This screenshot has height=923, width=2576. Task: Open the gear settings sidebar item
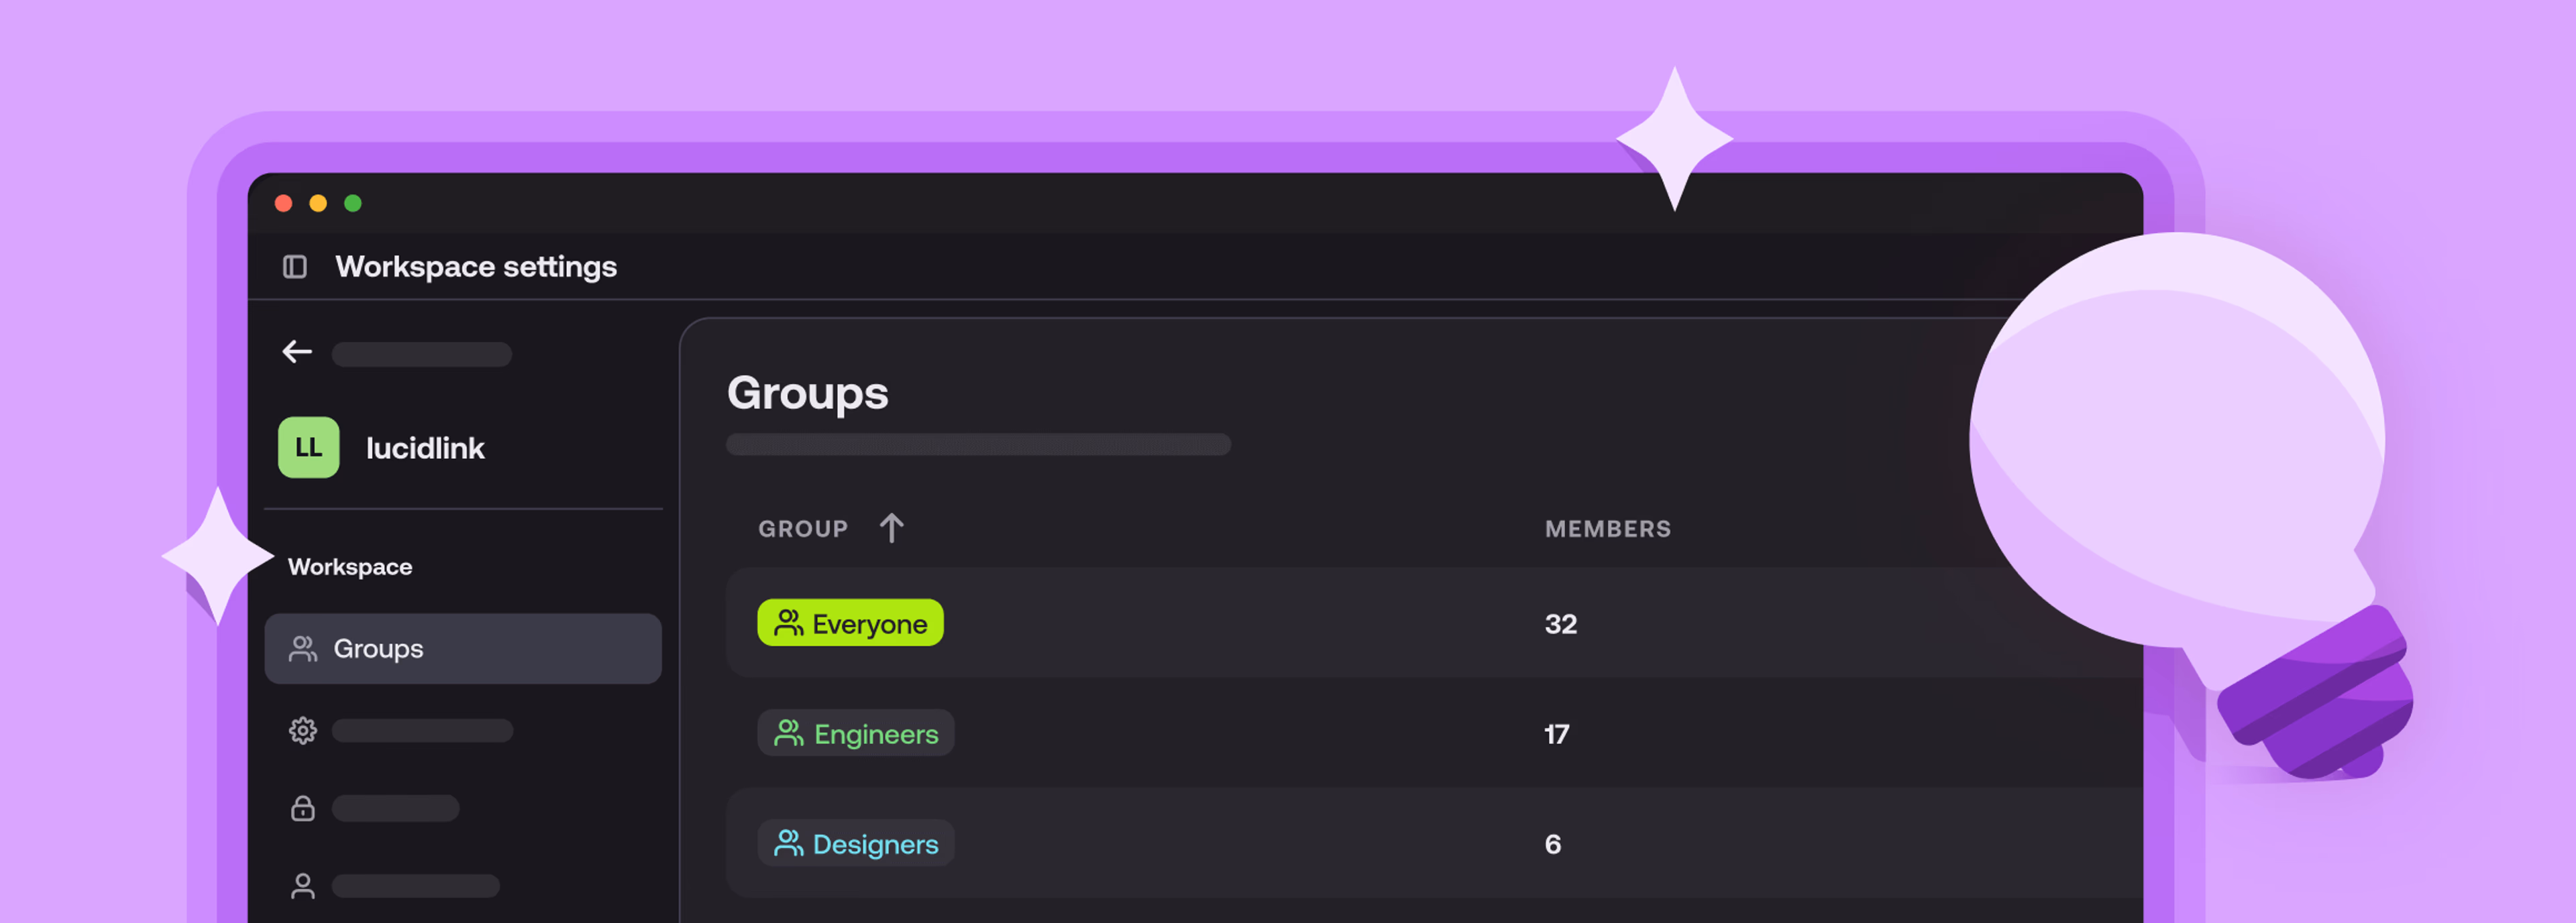[303, 730]
